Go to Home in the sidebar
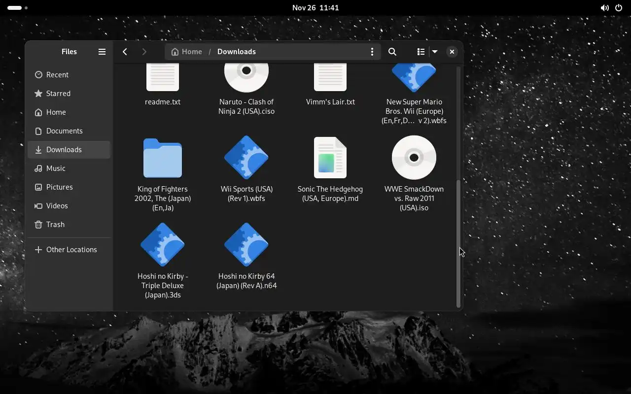This screenshot has height=394, width=631. coord(69,112)
